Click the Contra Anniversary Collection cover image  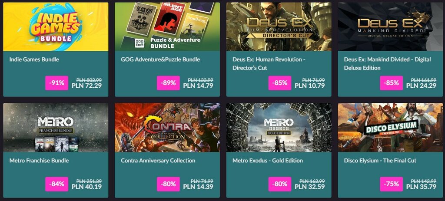(167, 128)
